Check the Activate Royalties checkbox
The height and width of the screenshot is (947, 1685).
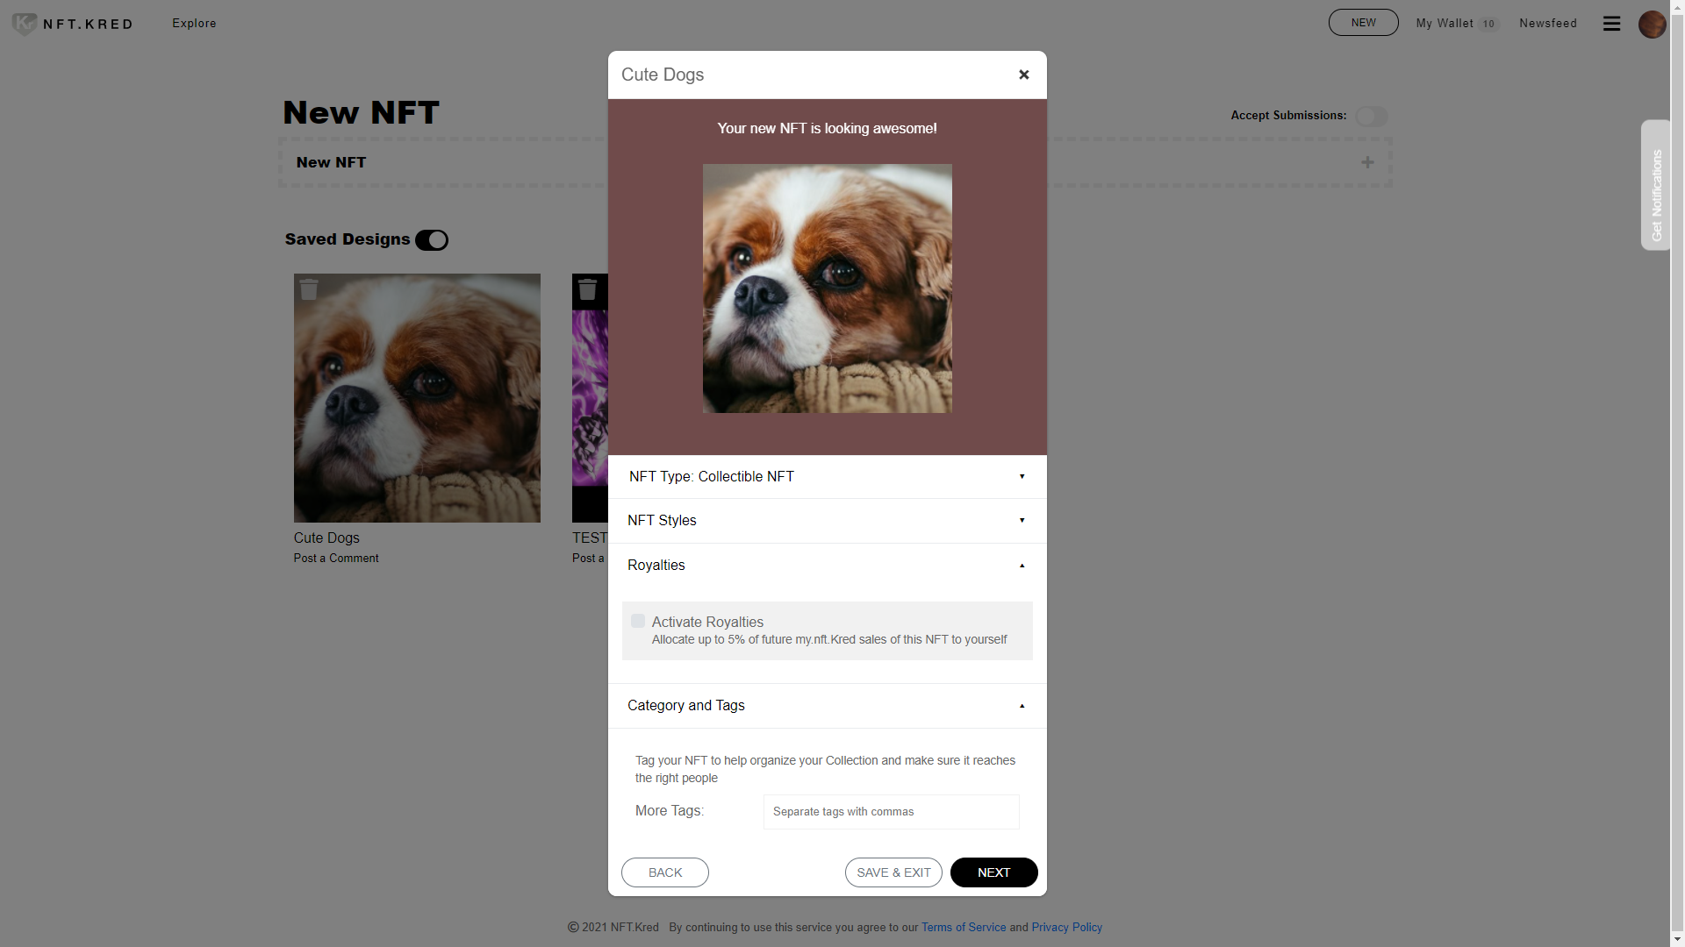[638, 621]
